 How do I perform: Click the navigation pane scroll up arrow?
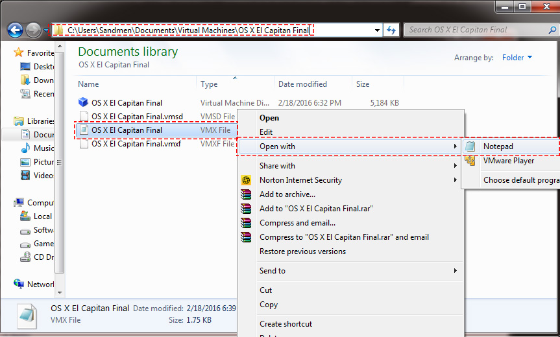[x=60, y=46]
